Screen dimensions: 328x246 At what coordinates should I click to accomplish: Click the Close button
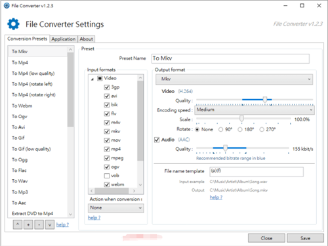coord(266,238)
